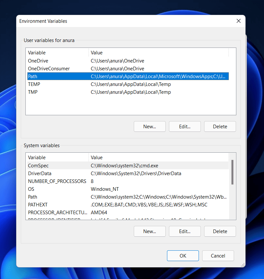The image size is (264, 279).
Task: Edit the selected system variable
Action: [185, 231]
